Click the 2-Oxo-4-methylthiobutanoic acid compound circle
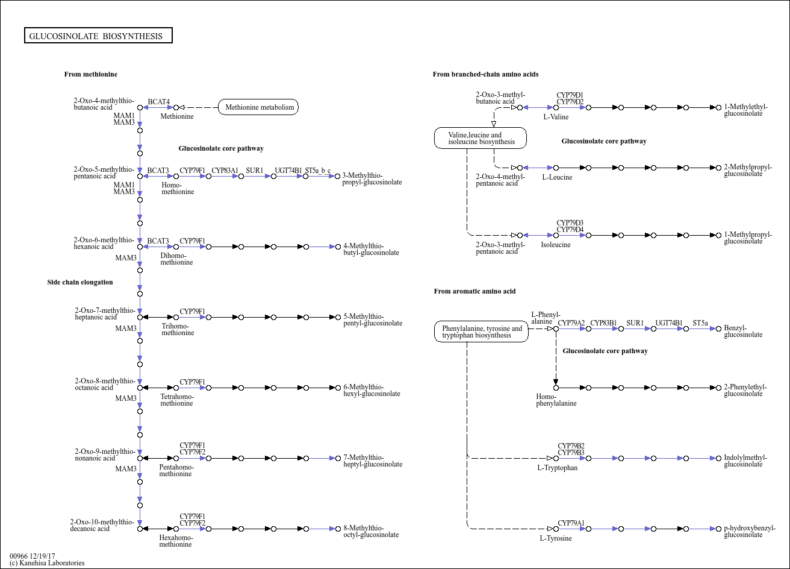The width and height of the screenshot is (790, 569). click(140, 107)
